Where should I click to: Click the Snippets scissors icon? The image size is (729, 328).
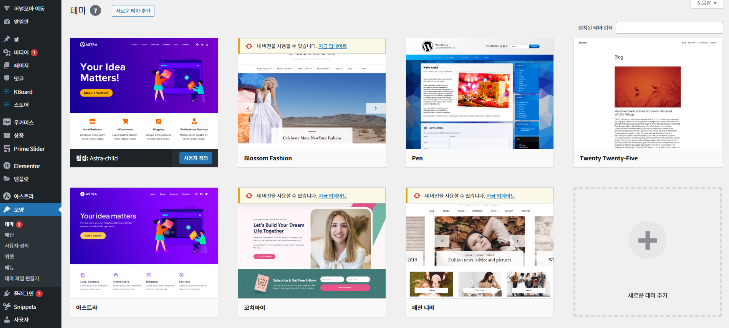tap(7, 306)
